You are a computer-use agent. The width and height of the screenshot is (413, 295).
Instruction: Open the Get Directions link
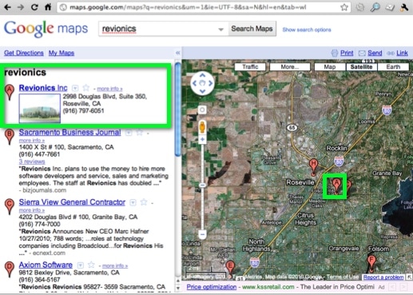[24, 53]
